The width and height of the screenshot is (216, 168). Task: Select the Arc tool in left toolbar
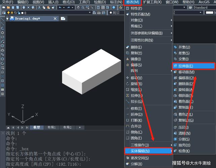(2, 41)
